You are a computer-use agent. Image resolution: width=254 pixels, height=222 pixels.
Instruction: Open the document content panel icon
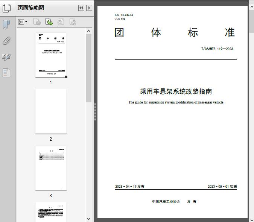(x=6, y=73)
